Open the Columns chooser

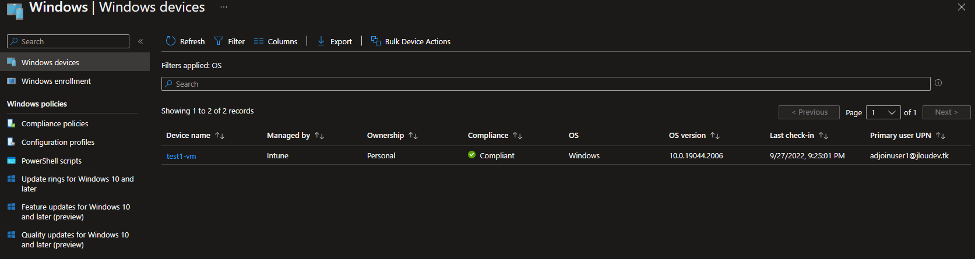coord(276,41)
